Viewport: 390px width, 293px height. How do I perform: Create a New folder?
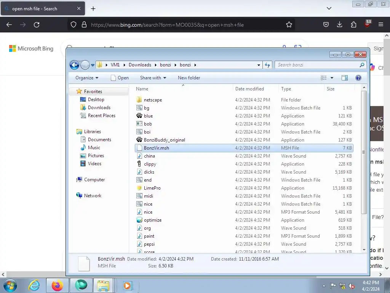189,78
